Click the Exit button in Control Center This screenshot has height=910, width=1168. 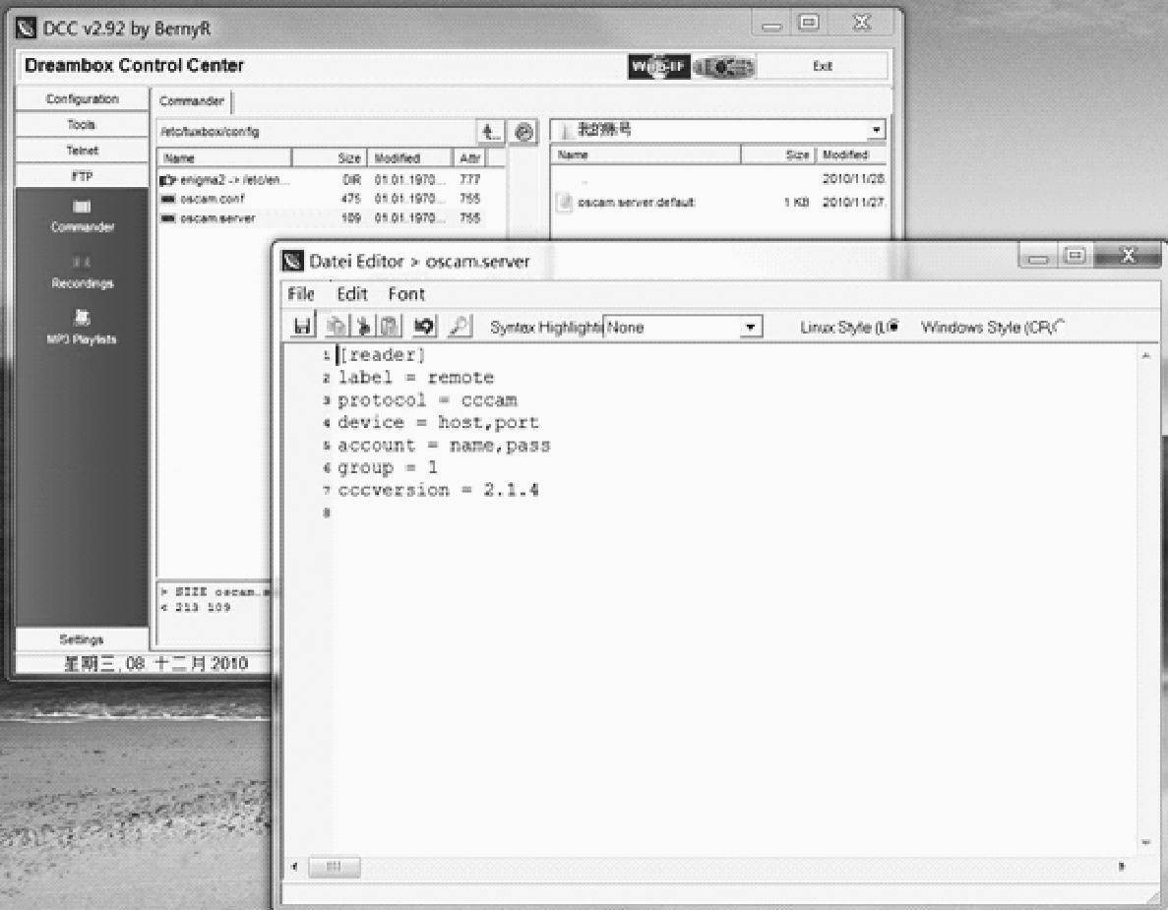822,66
